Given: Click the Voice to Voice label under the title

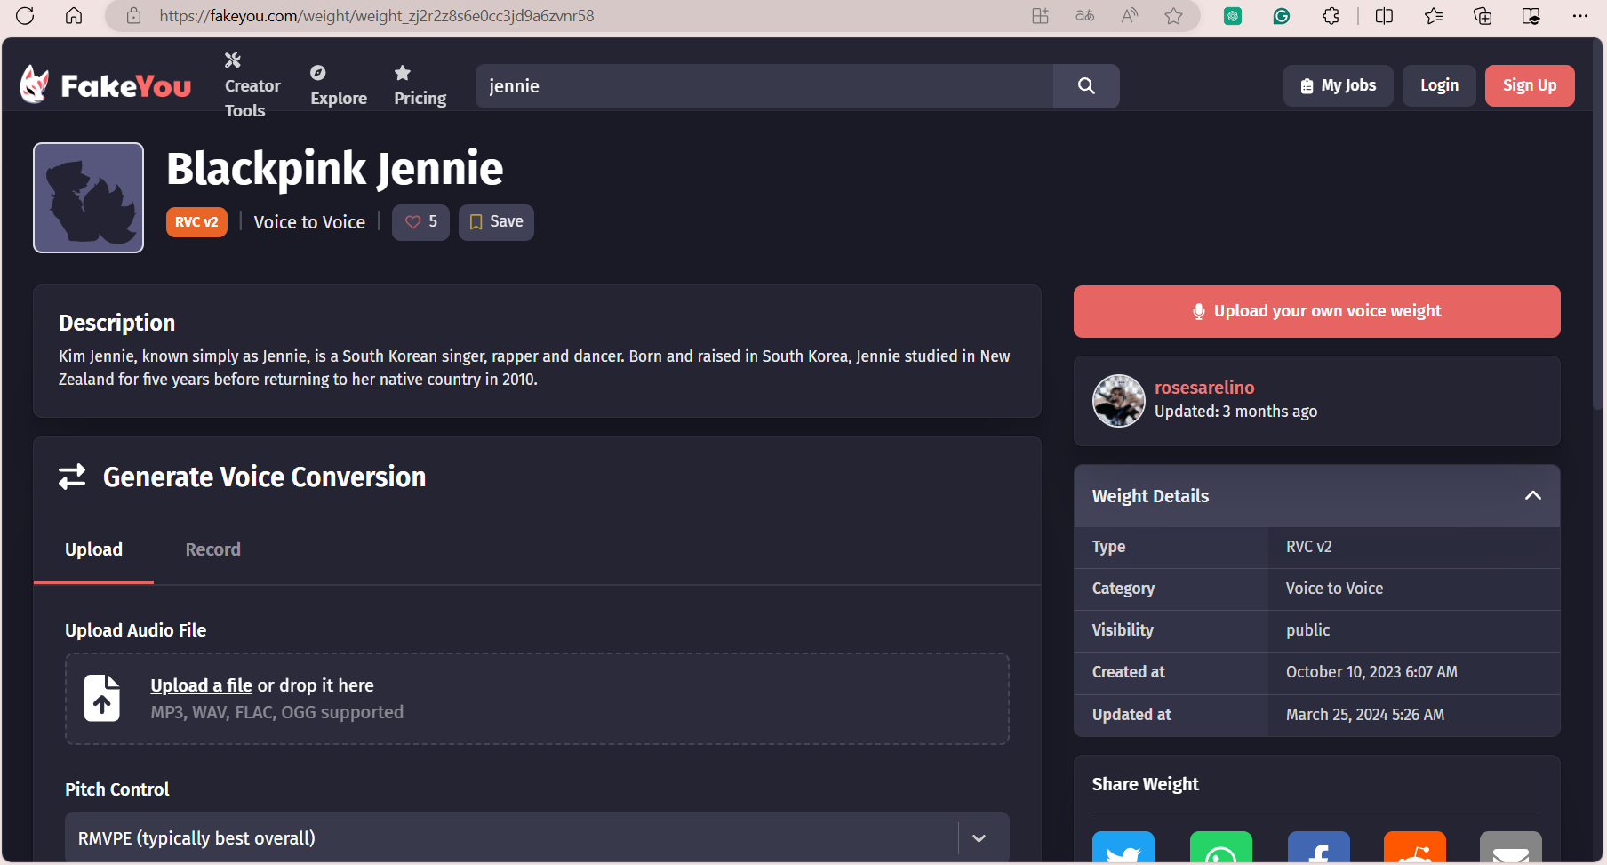Looking at the screenshot, I should [309, 222].
